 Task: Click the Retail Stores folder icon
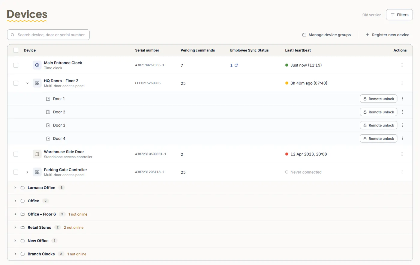coord(22,228)
